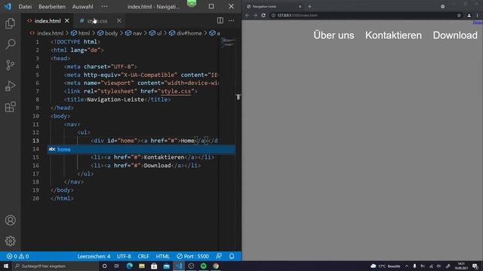Open Chrome from the taskbar

[216, 266]
